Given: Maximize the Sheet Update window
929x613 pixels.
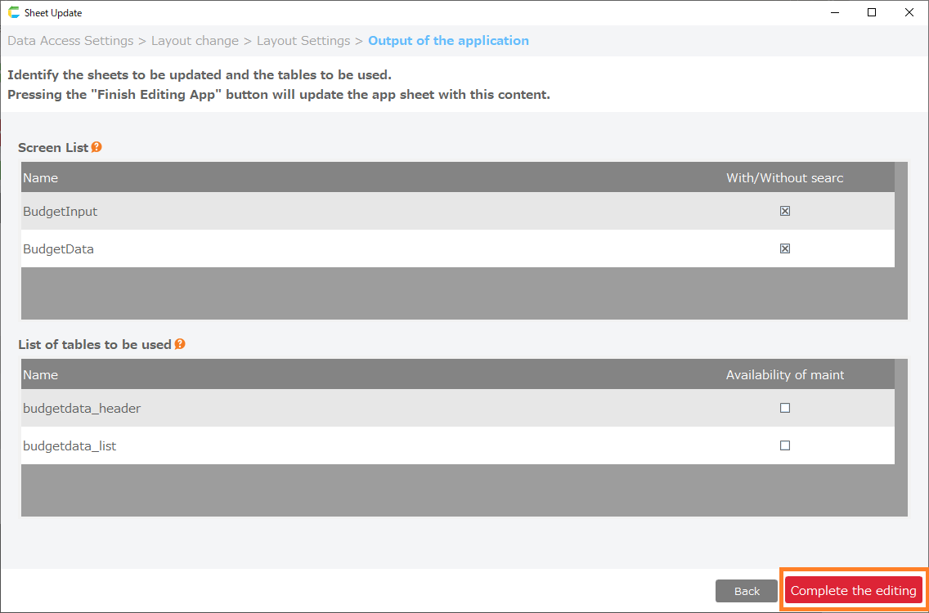Looking at the screenshot, I should [x=872, y=13].
